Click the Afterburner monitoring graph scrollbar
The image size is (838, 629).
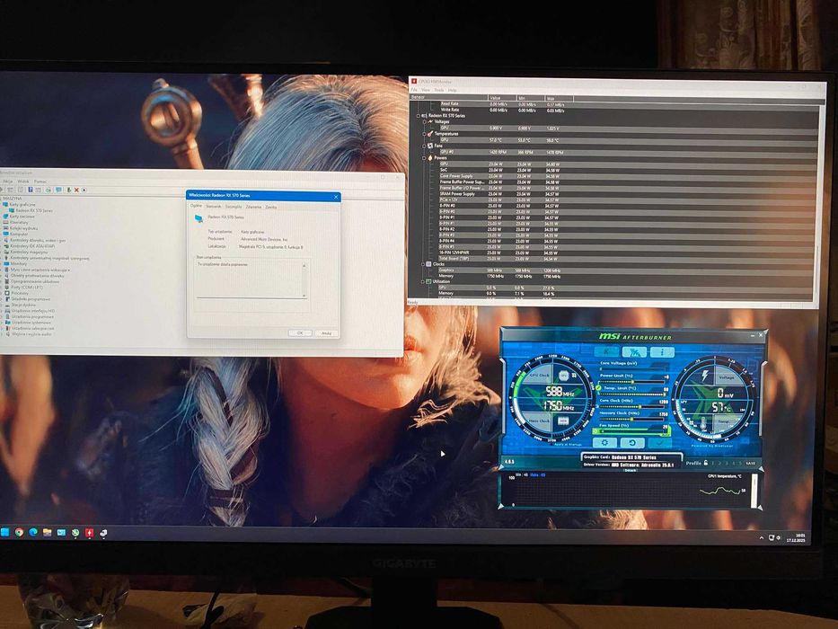[754, 491]
